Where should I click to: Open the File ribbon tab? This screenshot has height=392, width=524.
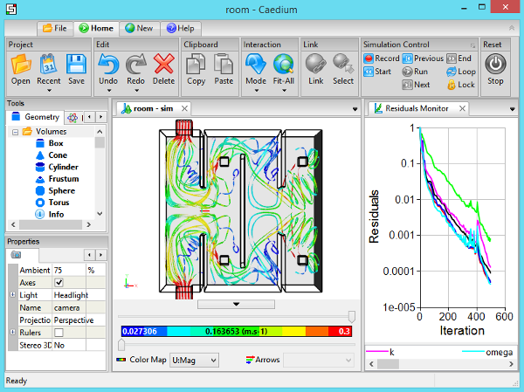pyautogui.click(x=55, y=29)
